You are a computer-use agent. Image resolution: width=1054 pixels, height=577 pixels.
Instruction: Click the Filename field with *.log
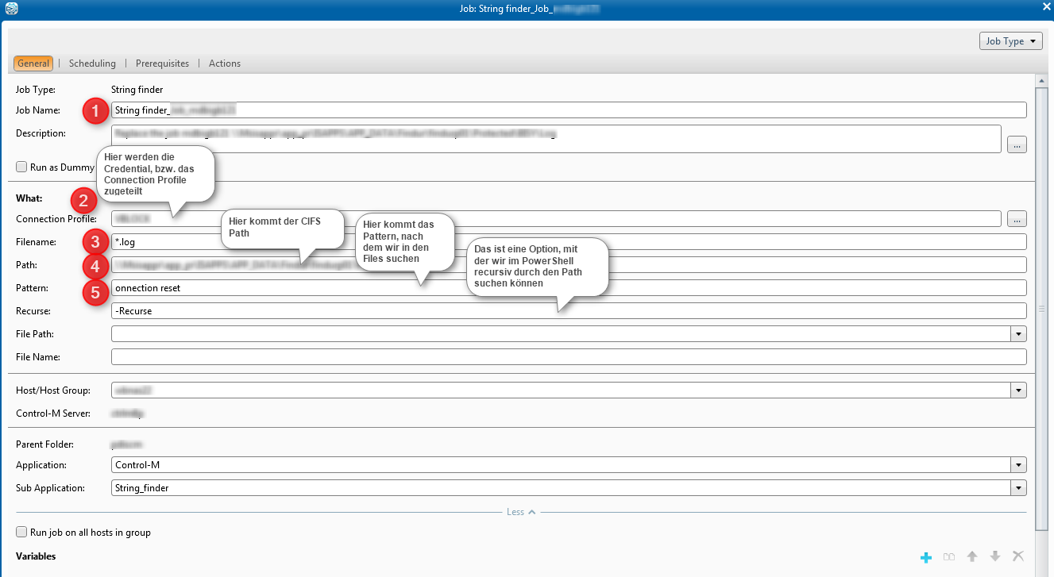click(569, 241)
